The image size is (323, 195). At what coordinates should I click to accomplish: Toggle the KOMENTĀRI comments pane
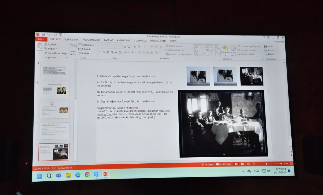tap(223, 164)
